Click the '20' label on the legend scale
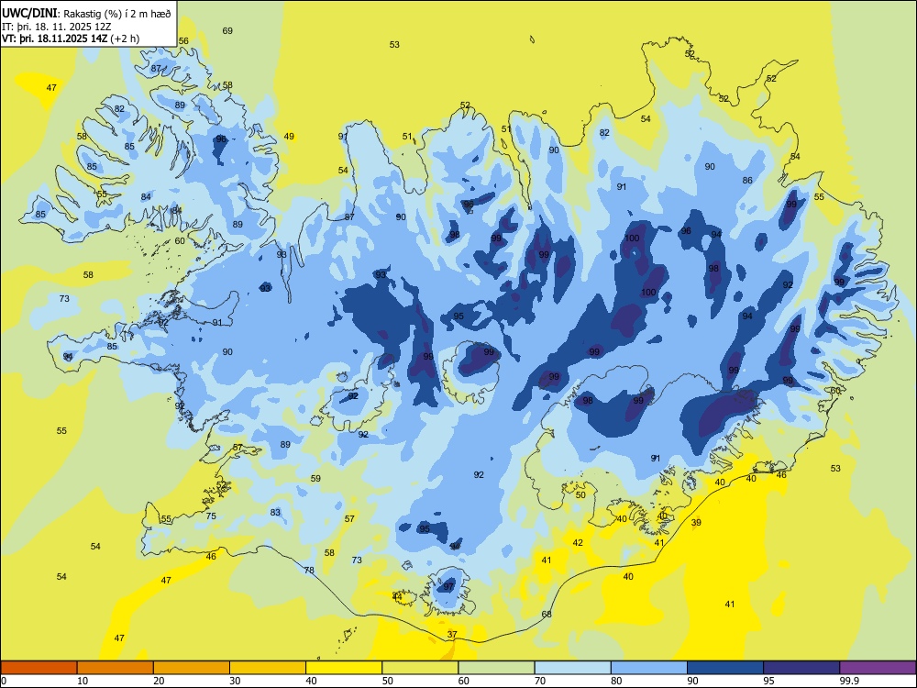Image resolution: width=917 pixels, height=688 pixels. click(159, 681)
